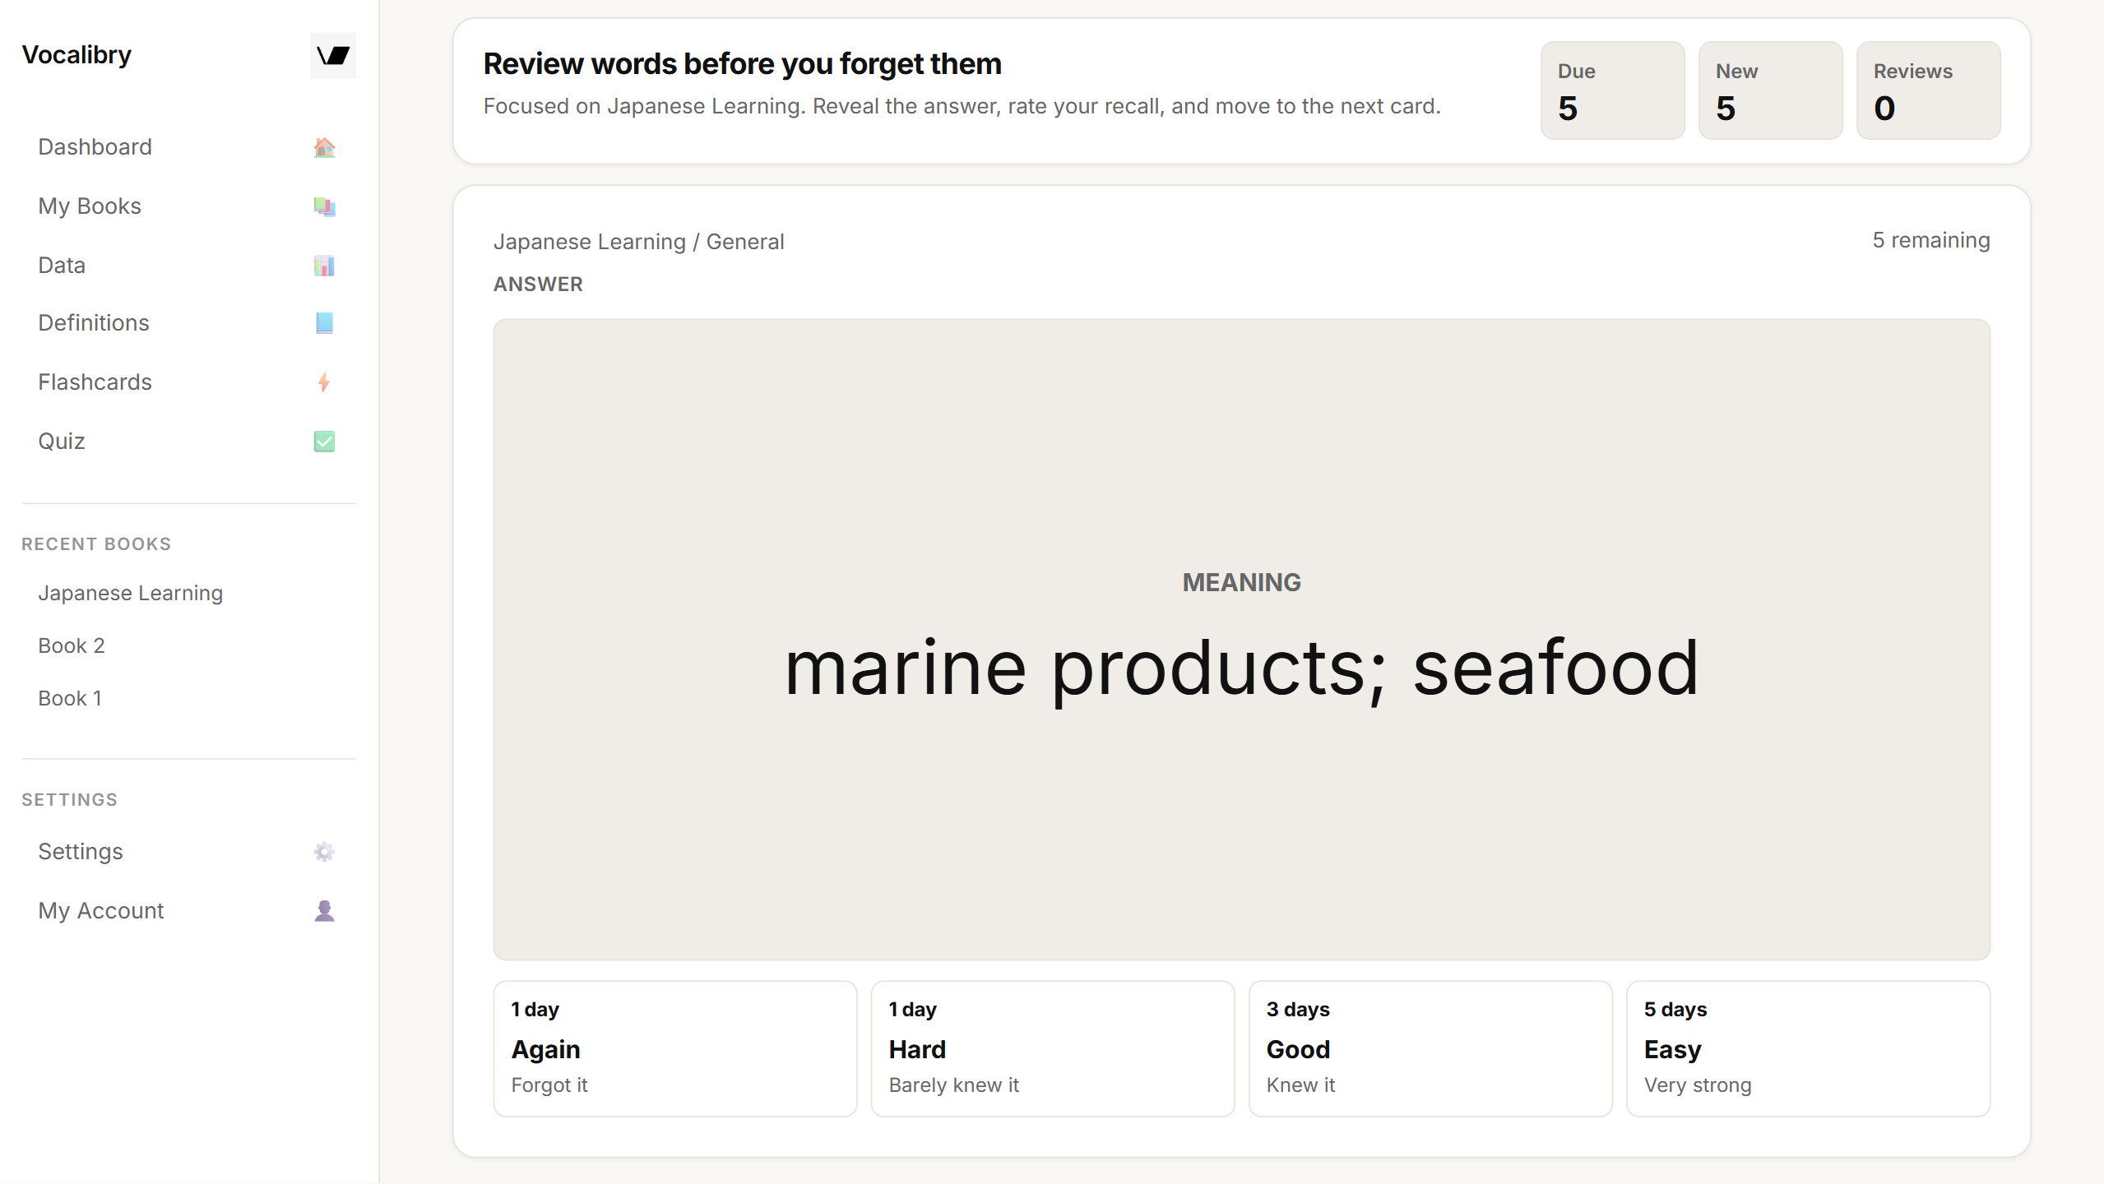Click the Definitions blue book icon

pyautogui.click(x=324, y=323)
